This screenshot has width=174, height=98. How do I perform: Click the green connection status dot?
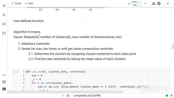coord(167,96)
